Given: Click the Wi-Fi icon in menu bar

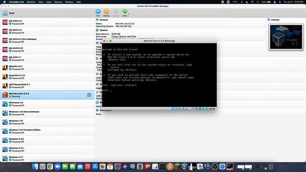Looking at the screenshot, I should tap(252, 2).
